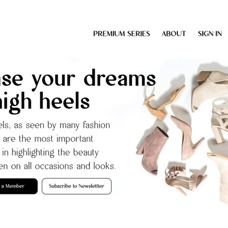
Task: Click Subscribe to Newsletter button
Action: (76, 186)
